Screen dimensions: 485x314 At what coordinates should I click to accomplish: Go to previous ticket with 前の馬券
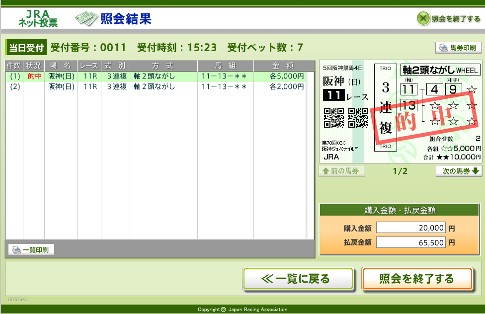click(x=342, y=171)
